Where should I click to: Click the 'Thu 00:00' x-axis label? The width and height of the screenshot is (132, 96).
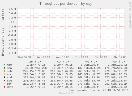click(82, 57)
